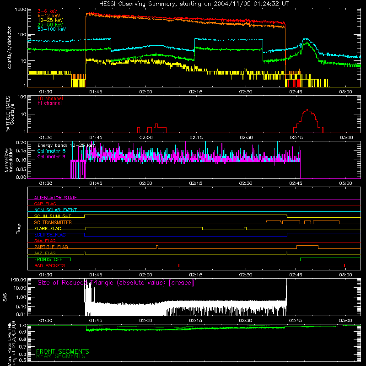Click the 0.20 tick on modulation axis
The height and width of the screenshot is (366, 366).
click(x=21, y=143)
